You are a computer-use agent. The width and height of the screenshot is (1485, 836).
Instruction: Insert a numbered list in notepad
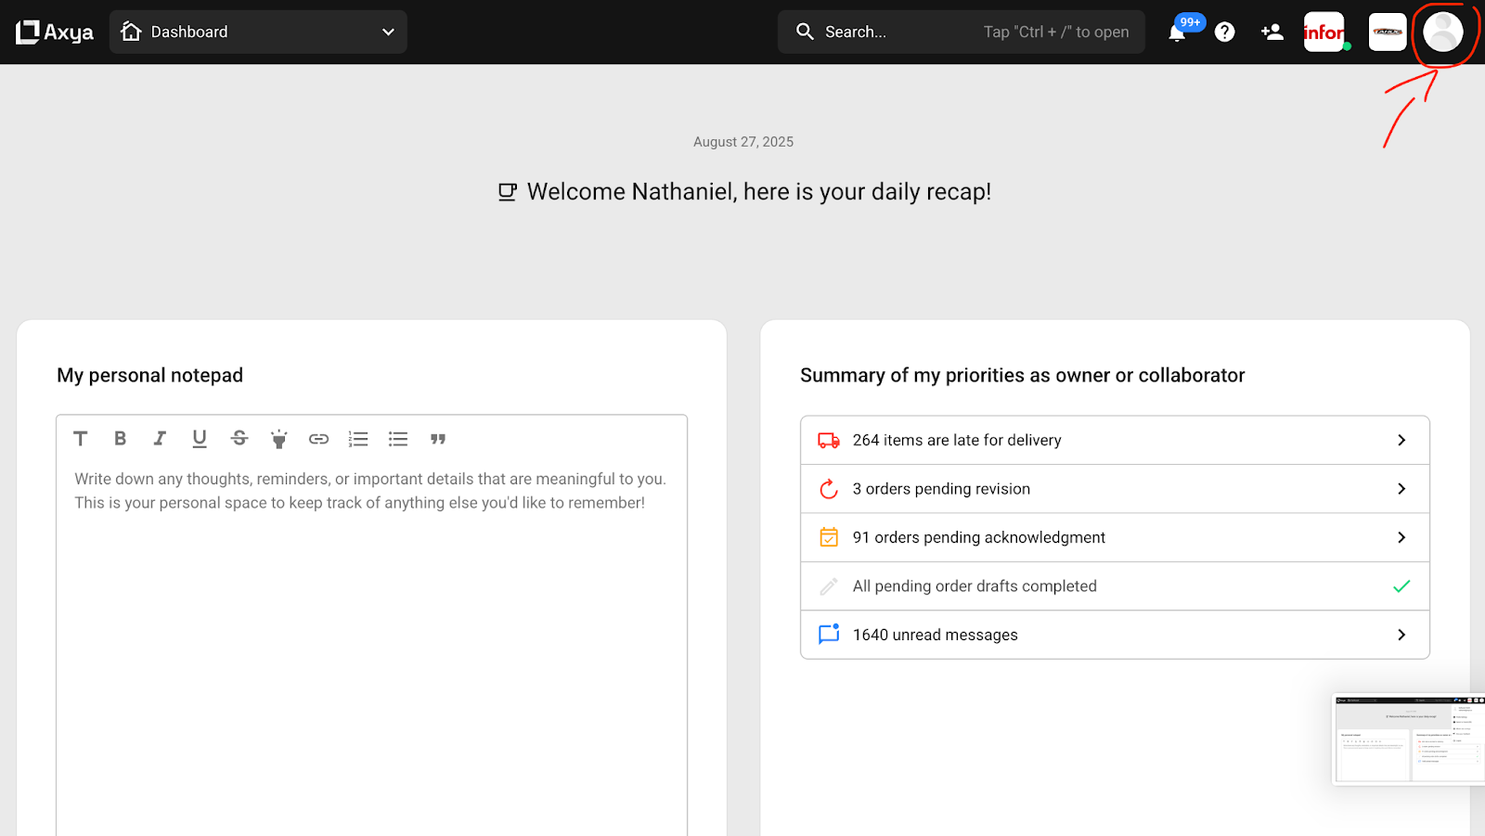(358, 439)
